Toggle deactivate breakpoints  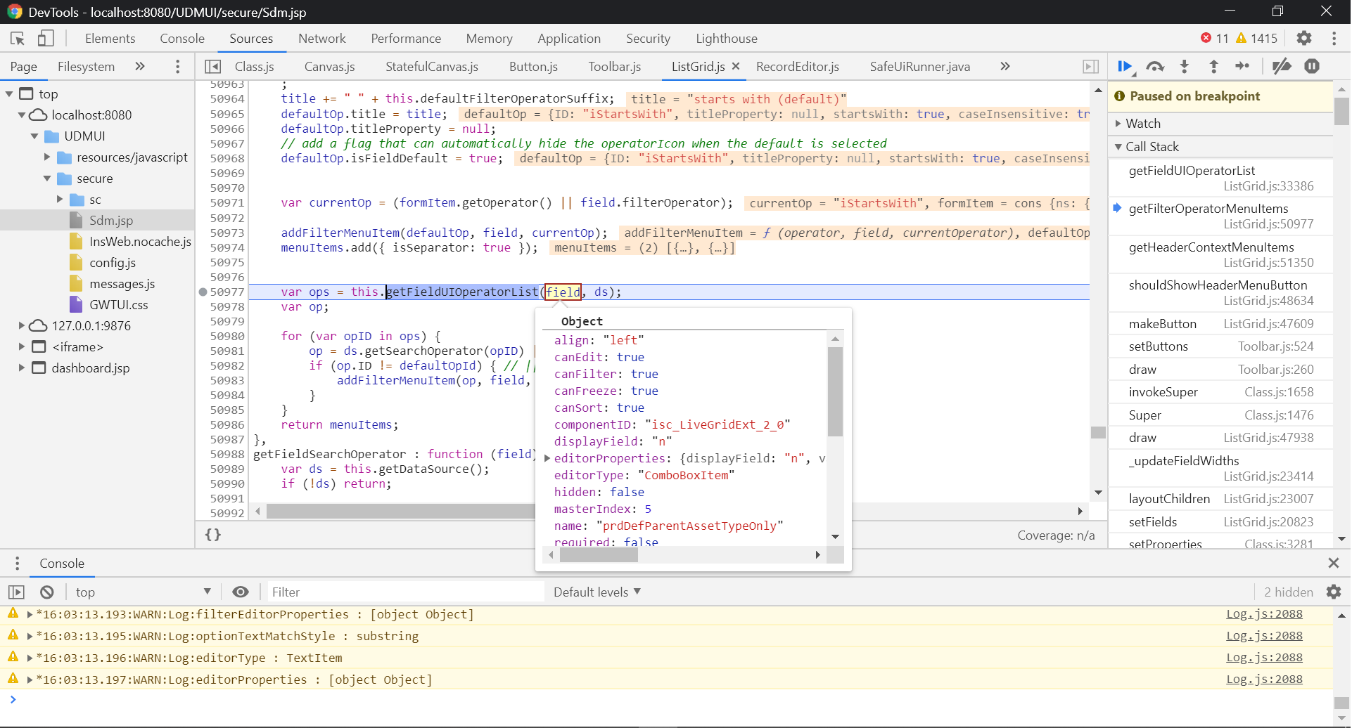point(1282,67)
